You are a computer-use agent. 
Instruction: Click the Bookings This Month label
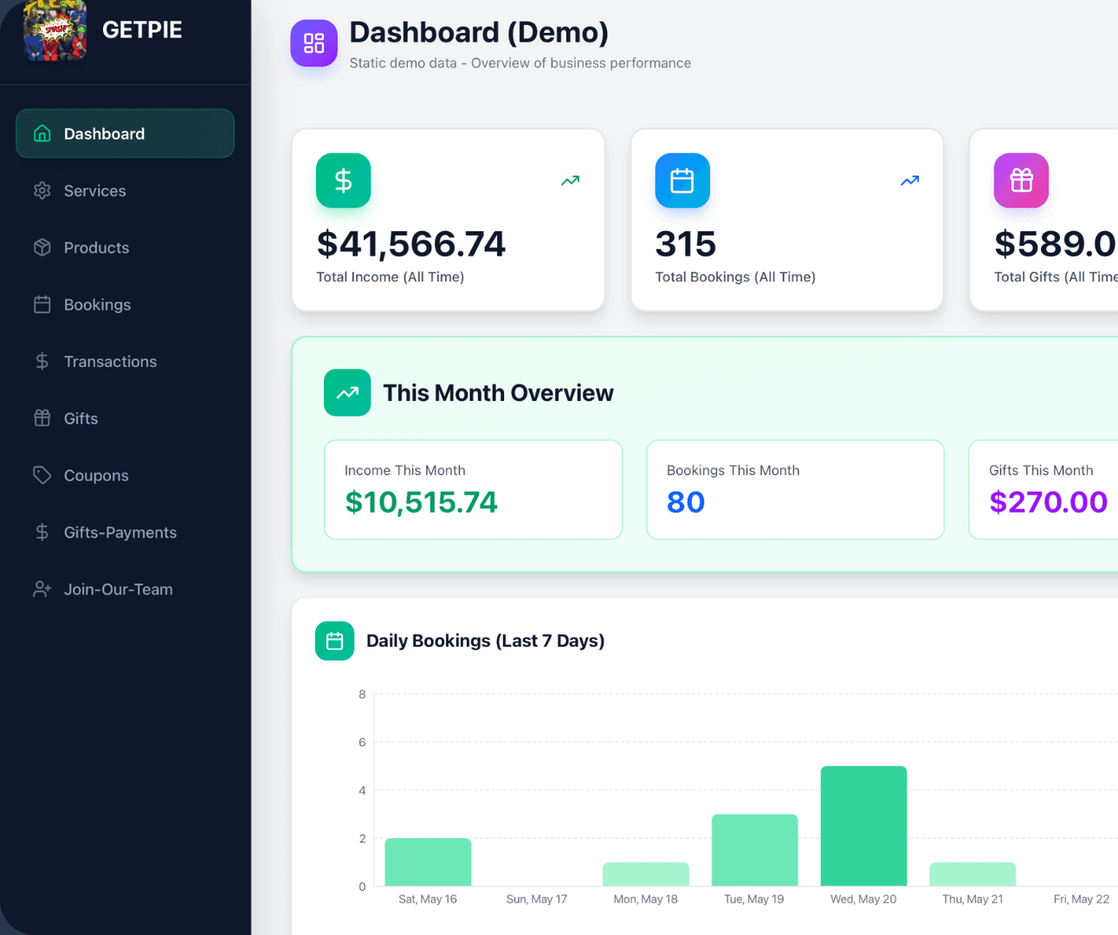(733, 470)
